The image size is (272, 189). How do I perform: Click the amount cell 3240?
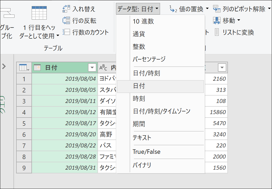coord(216,134)
